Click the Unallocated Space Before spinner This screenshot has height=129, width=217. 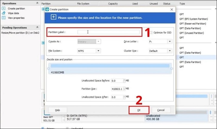124,81
